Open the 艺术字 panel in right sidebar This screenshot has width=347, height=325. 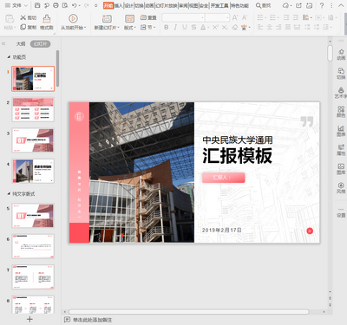pyautogui.click(x=341, y=93)
